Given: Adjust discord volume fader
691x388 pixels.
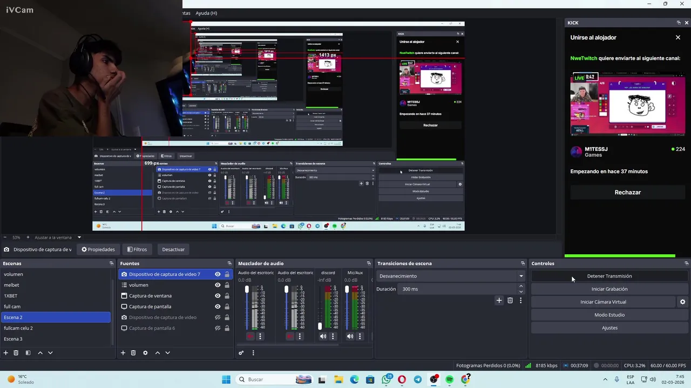Looking at the screenshot, I should [x=320, y=325].
